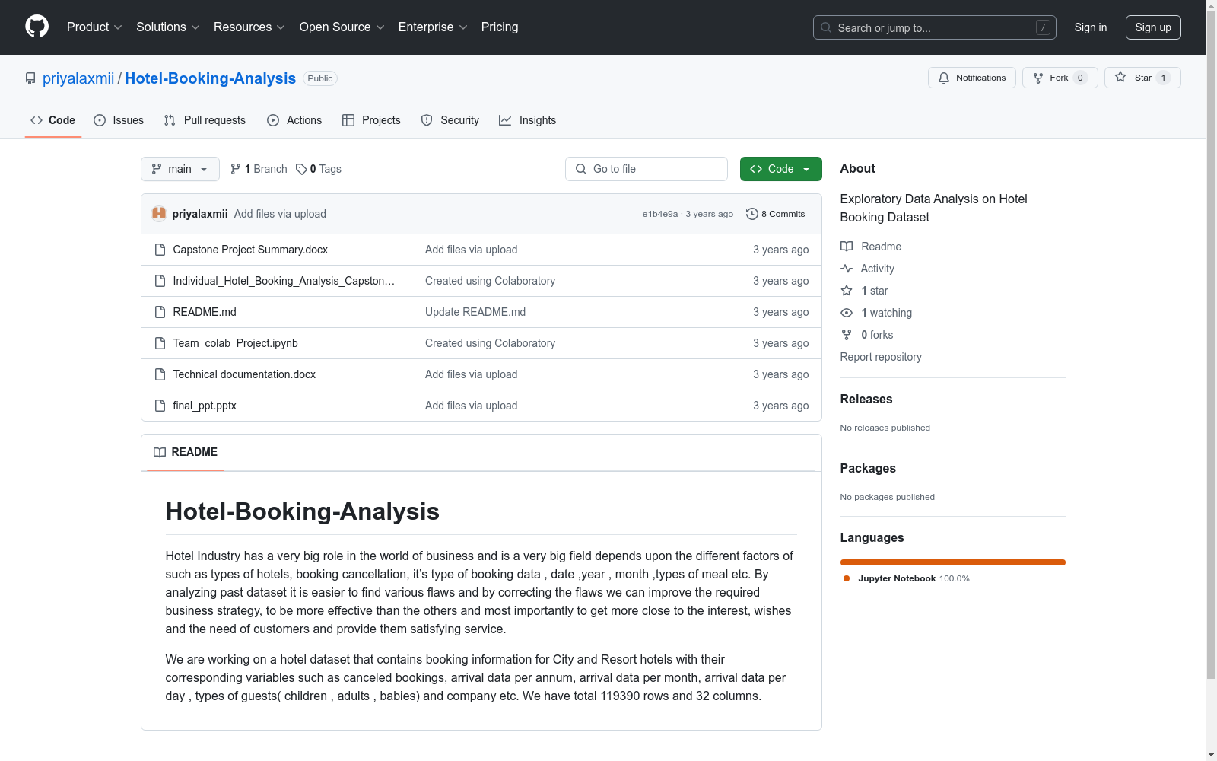
Task: Click the commits history clock icon
Action: click(753, 214)
